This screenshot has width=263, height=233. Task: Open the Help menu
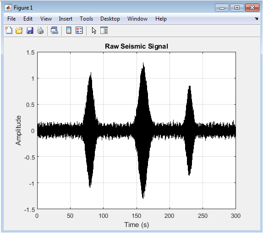pos(161,19)
